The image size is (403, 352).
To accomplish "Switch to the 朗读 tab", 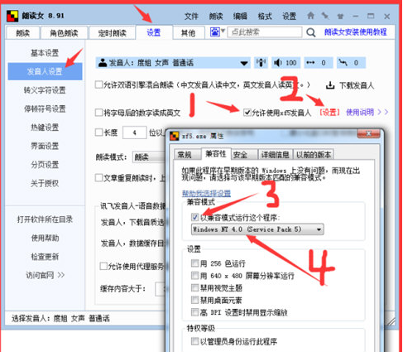I will (x=23, y=33).
